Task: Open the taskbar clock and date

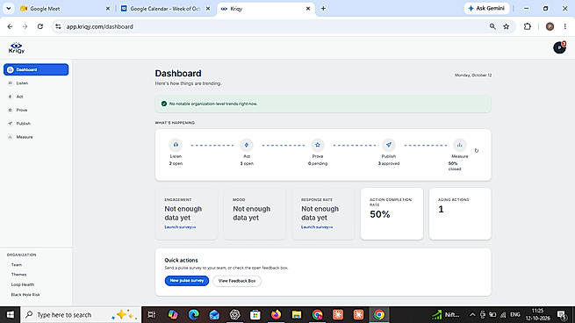Action: [x=537, y=314]
